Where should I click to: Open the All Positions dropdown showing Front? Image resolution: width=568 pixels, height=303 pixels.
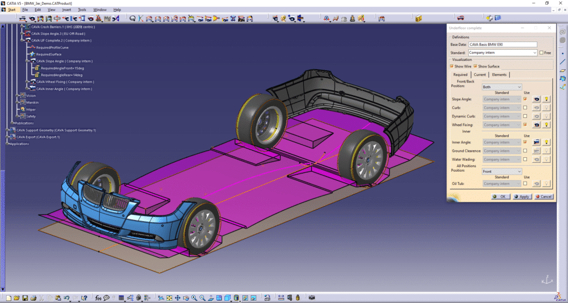click(501, 171)
